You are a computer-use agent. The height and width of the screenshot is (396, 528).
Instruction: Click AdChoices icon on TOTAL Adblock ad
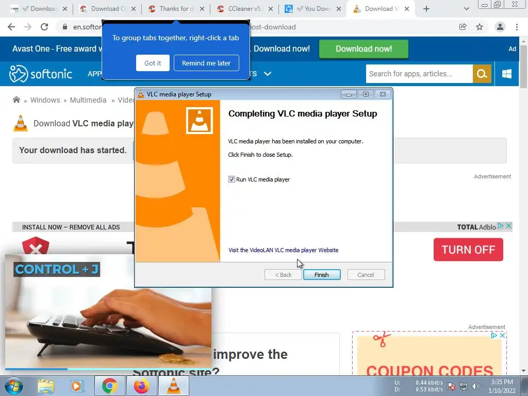501,226
